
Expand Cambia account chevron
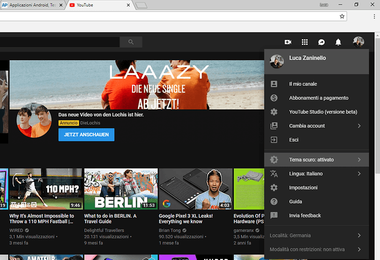click(x=359, y=126)
